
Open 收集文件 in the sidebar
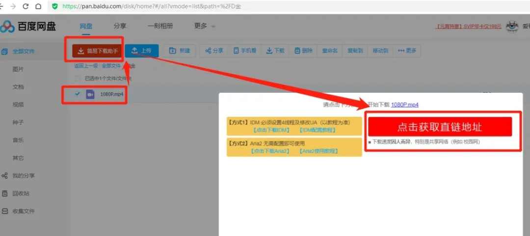(x=24, y=211)
